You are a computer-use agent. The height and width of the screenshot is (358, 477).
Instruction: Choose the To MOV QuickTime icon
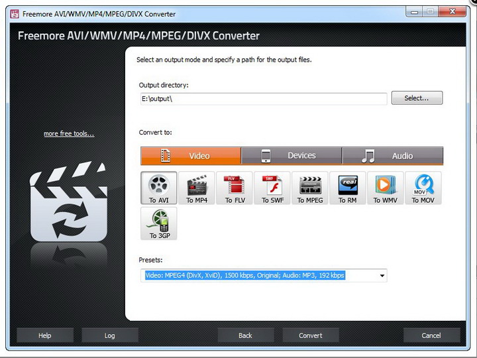[x=423, y=188]
